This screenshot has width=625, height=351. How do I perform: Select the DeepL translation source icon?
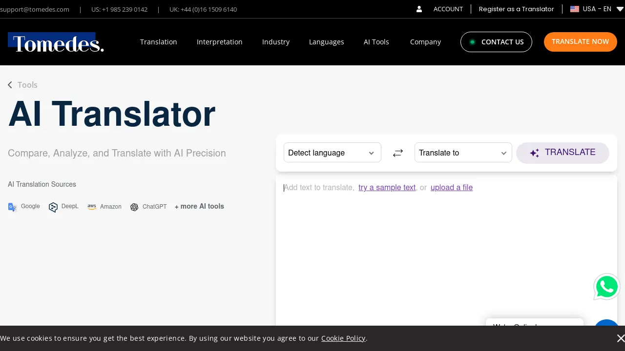(53, 207)
